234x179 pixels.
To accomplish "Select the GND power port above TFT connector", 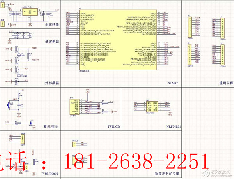I will tap(88, 91).
